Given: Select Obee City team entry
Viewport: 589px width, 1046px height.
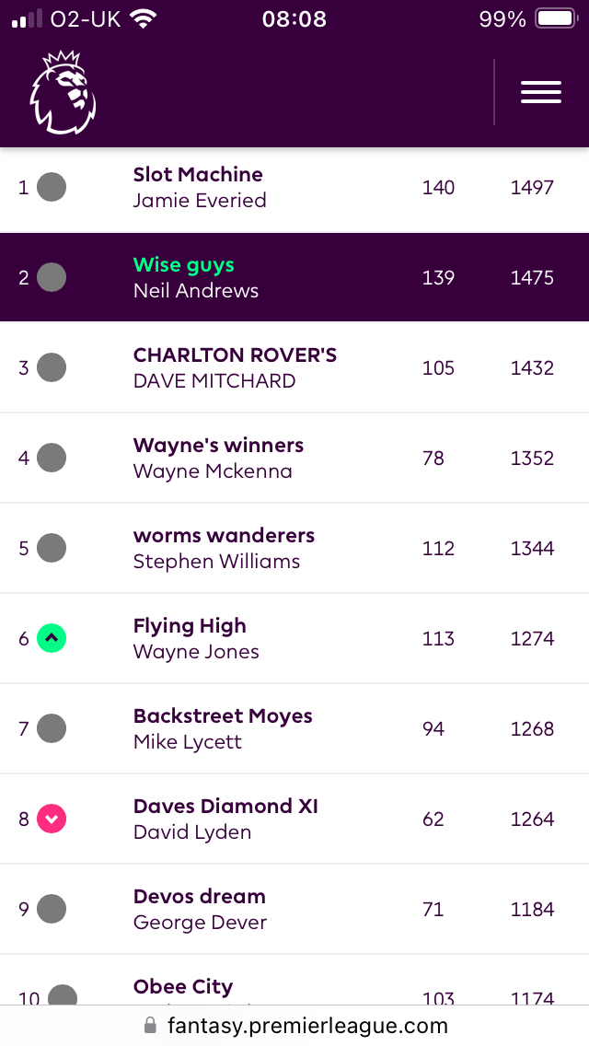Looking at the screenshot, I should (x=183, y=987).
